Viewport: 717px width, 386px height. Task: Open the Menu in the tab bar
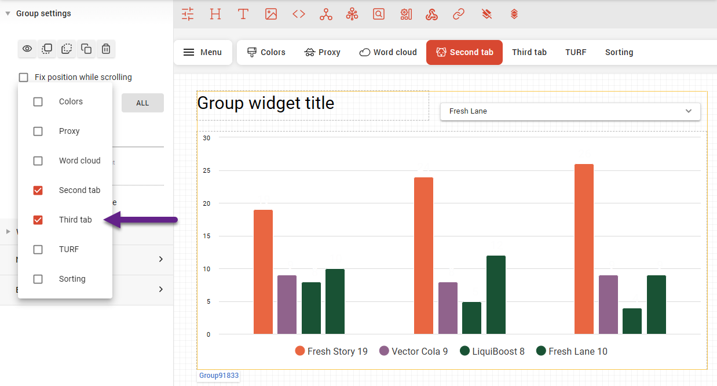203,52
